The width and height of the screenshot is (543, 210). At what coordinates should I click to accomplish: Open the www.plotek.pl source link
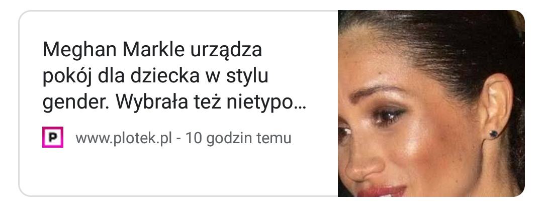tap(124, 138)
